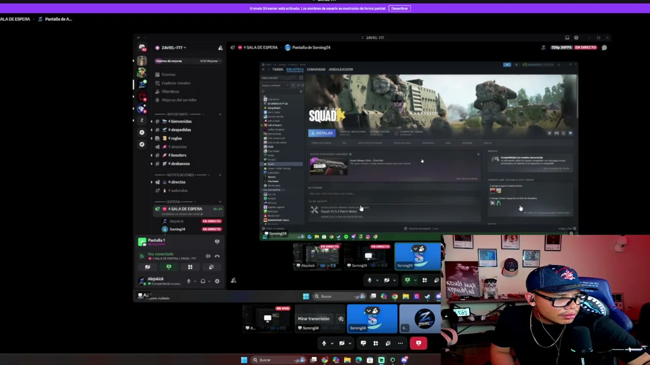The image size is (650, 365).
Task: Open soundboard icon in lowest call control bar
Action: point(388,344)
